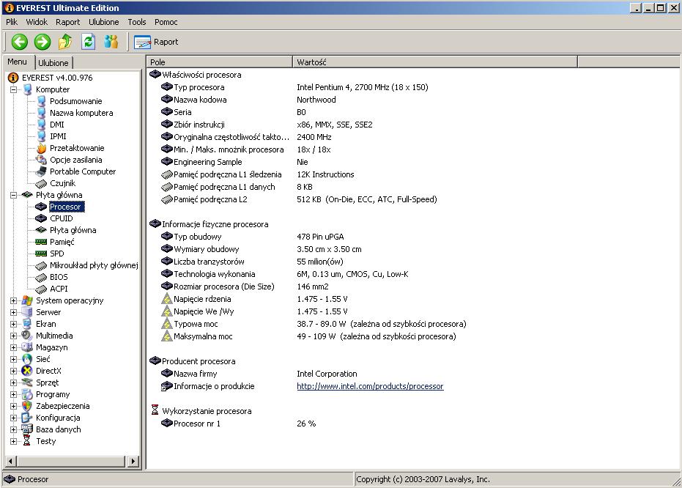
Task: Select Mikroukład płyty głównej item
Action: [x=94, y=265]
